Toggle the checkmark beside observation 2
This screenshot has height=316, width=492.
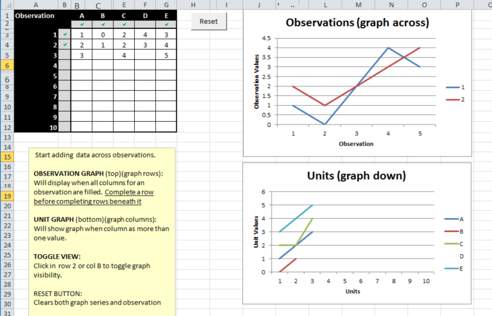point(64,45)
